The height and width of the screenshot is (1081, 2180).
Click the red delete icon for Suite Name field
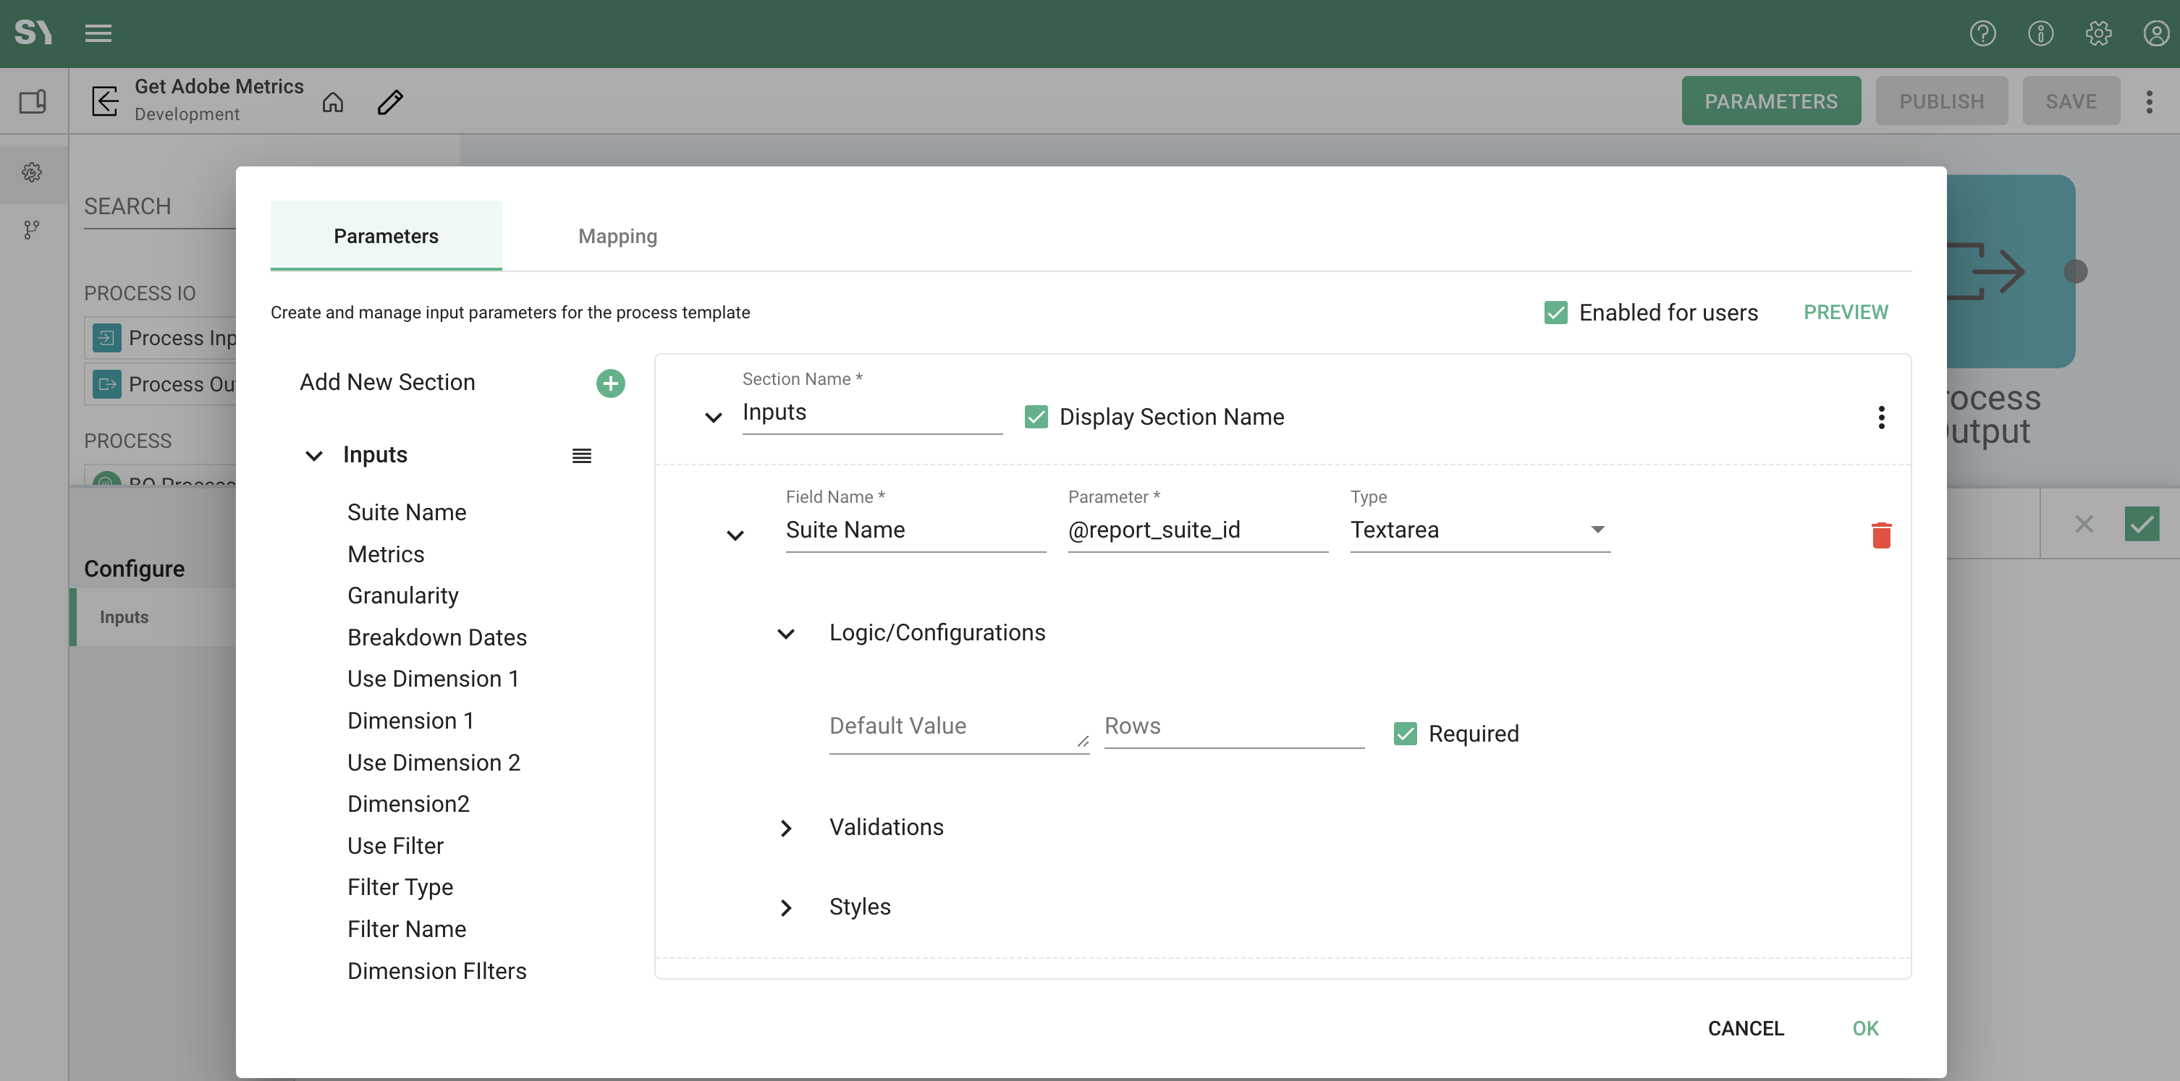[x=1881, y=535]
